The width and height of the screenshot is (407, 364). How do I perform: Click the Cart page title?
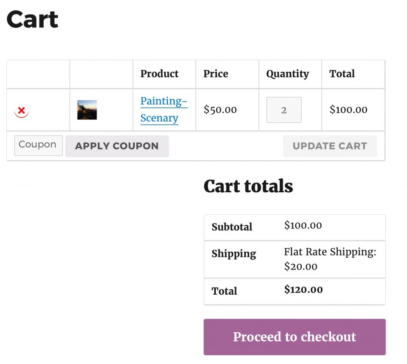tap(33, 19)
